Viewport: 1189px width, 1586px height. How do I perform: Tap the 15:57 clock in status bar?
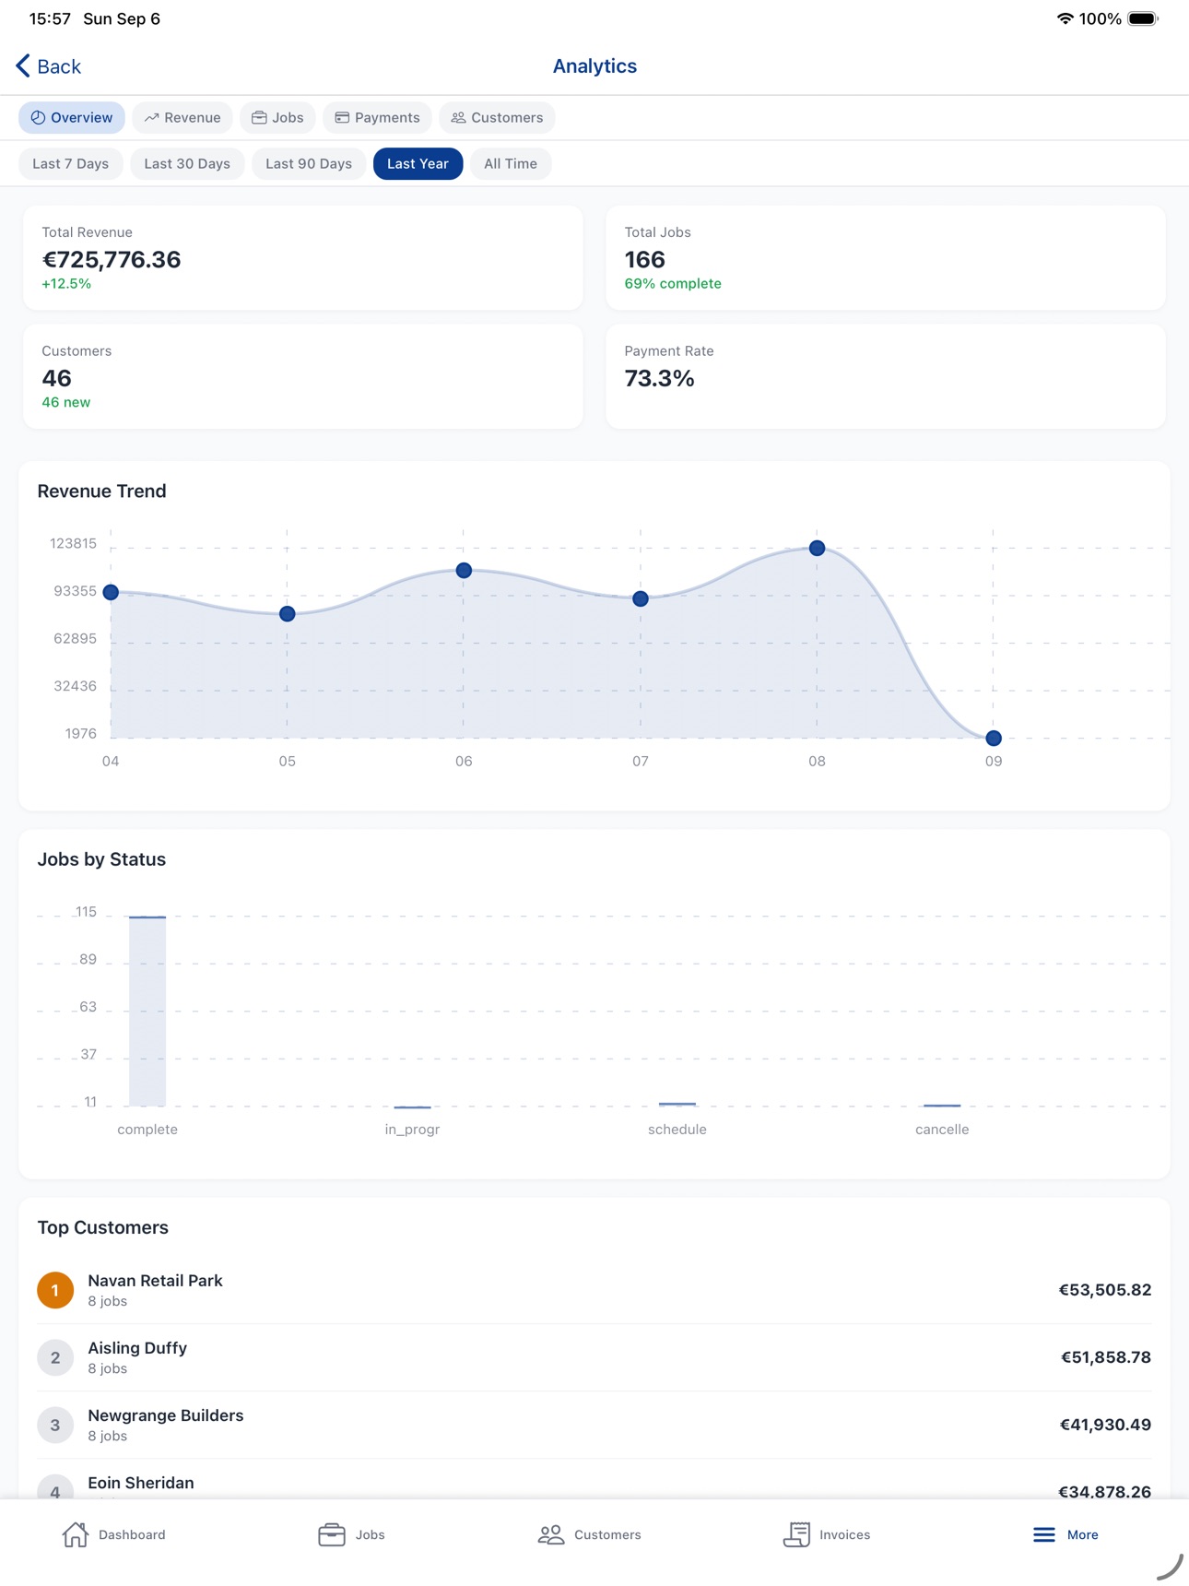point(50,18)
